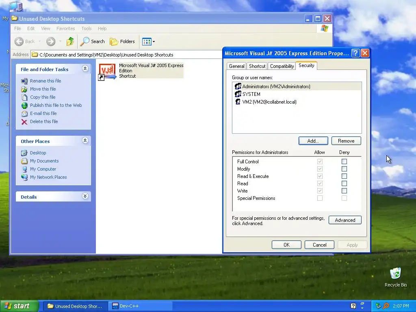Open the Start menu

pos(19,306)
